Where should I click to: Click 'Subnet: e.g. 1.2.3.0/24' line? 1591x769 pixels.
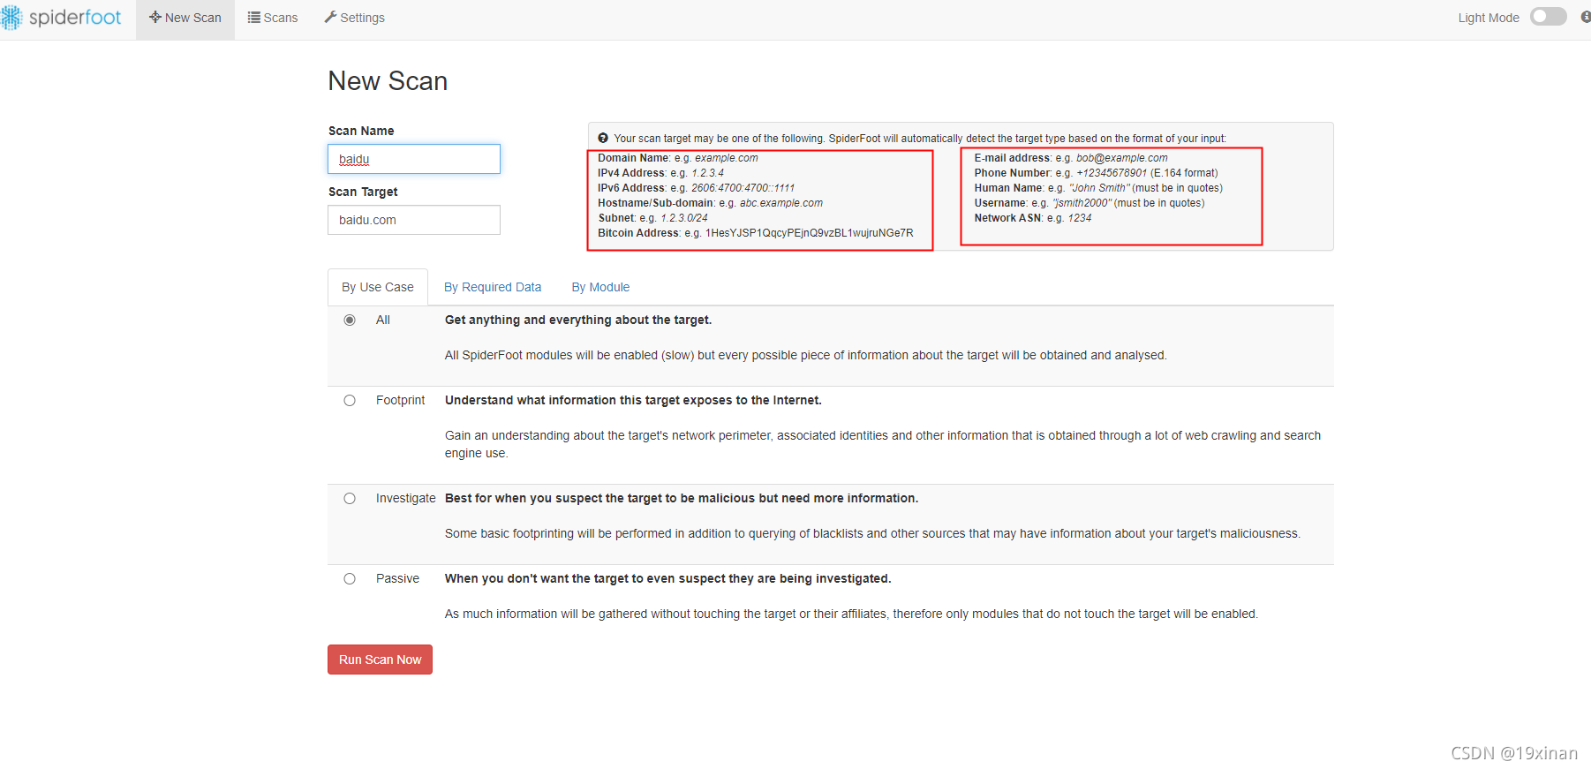(653, 218)
